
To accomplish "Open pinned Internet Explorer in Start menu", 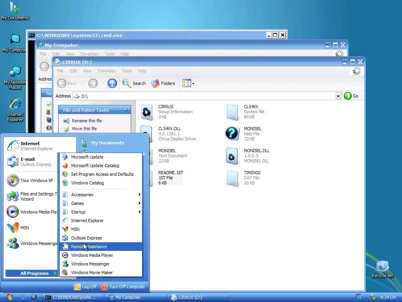I will [40, 146].
